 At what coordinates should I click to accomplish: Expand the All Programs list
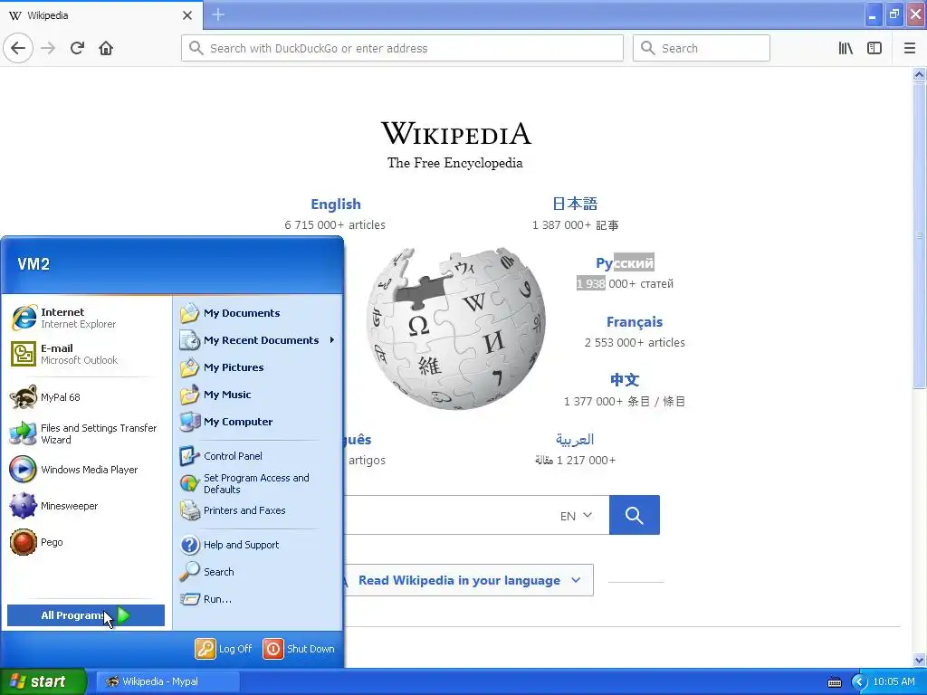click(86, 615)
